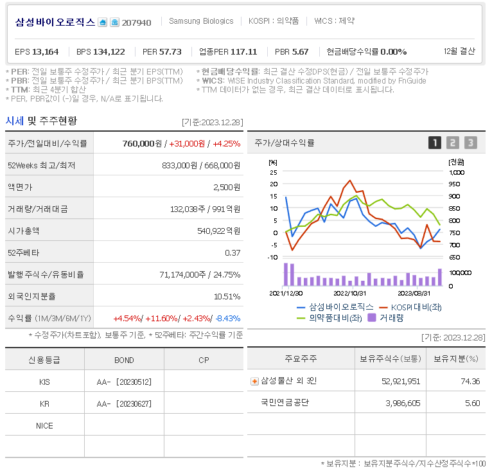
Task: Click 업종PER value 117.11
Action: (244, 52)
